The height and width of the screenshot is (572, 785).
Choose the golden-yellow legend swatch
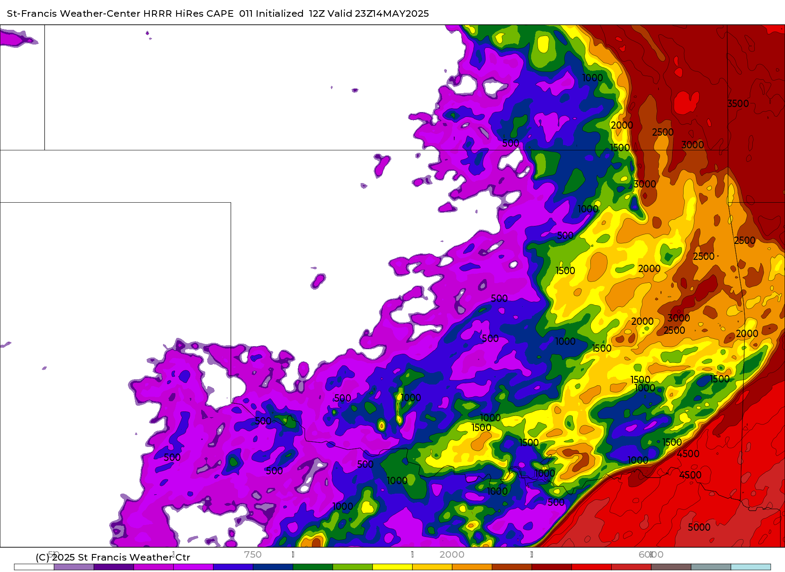point(432,567)
